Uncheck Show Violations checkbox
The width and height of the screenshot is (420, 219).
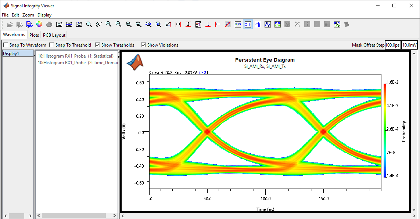click(144, 45)
